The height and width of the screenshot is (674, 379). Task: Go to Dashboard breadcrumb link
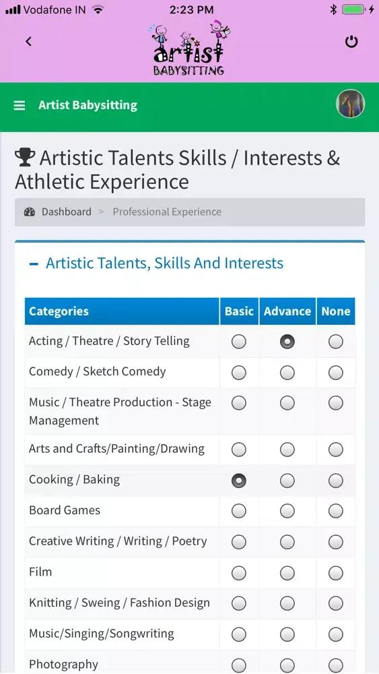click(66, 212)
